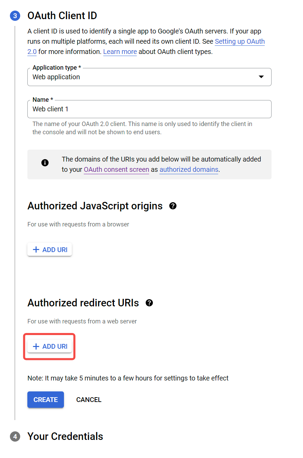Open help for Authorized redirect URIs
This screenshot has height=458, width=303.
click(149, 303)
